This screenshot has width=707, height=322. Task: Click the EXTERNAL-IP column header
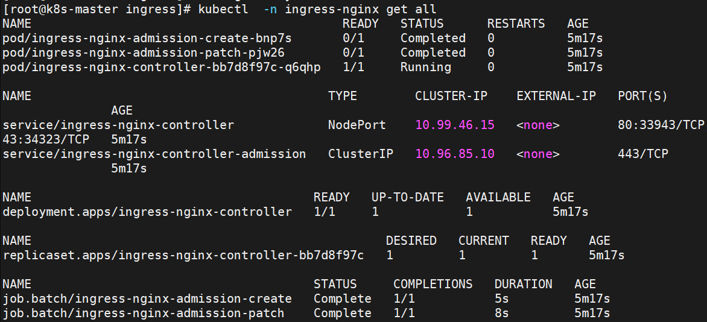pyautogui.click(x=556, y=96)
